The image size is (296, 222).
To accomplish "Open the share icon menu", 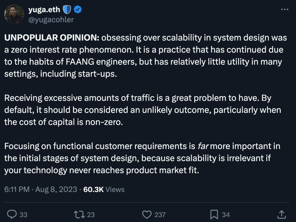I will click(x=281, y=214).
